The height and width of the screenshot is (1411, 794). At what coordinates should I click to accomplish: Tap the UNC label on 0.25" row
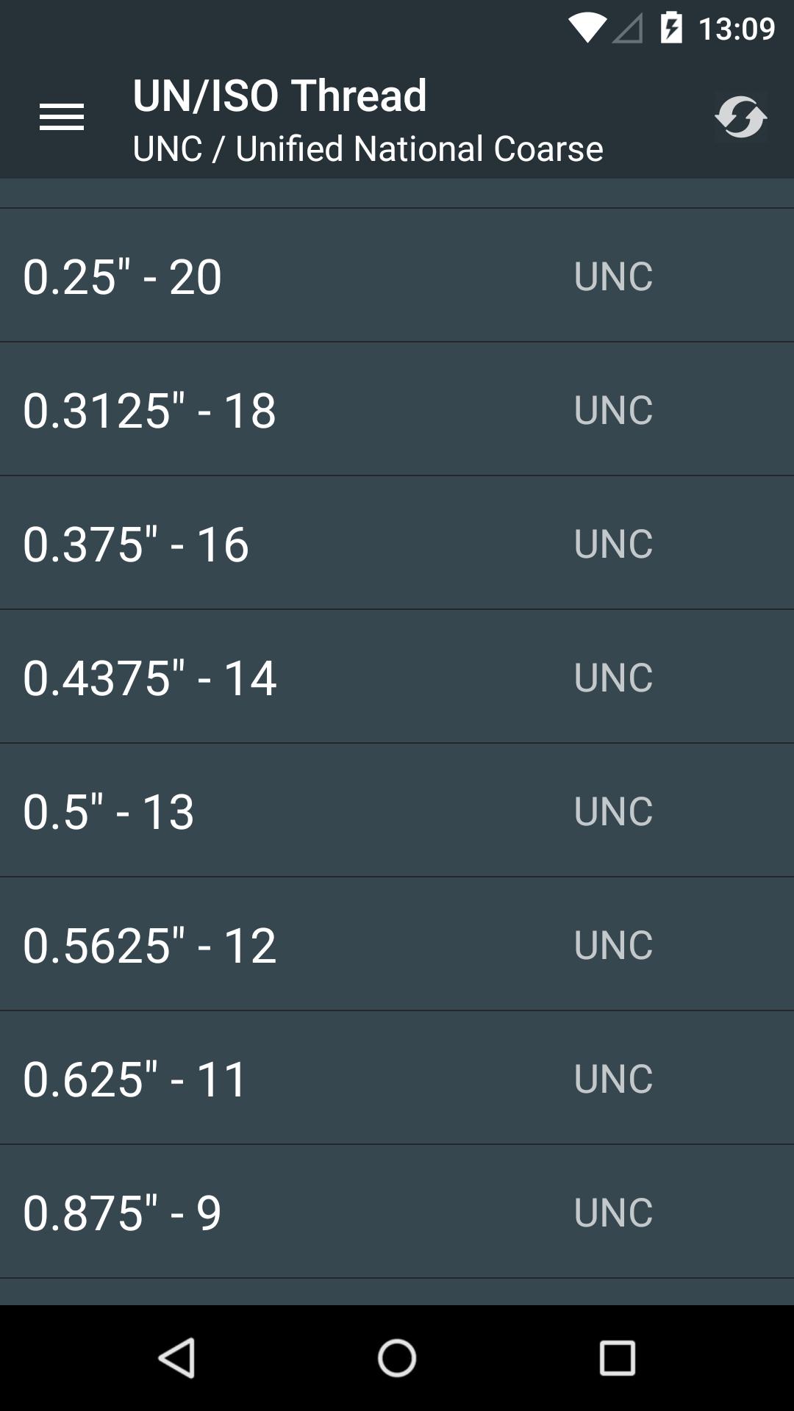coord(613,276)
